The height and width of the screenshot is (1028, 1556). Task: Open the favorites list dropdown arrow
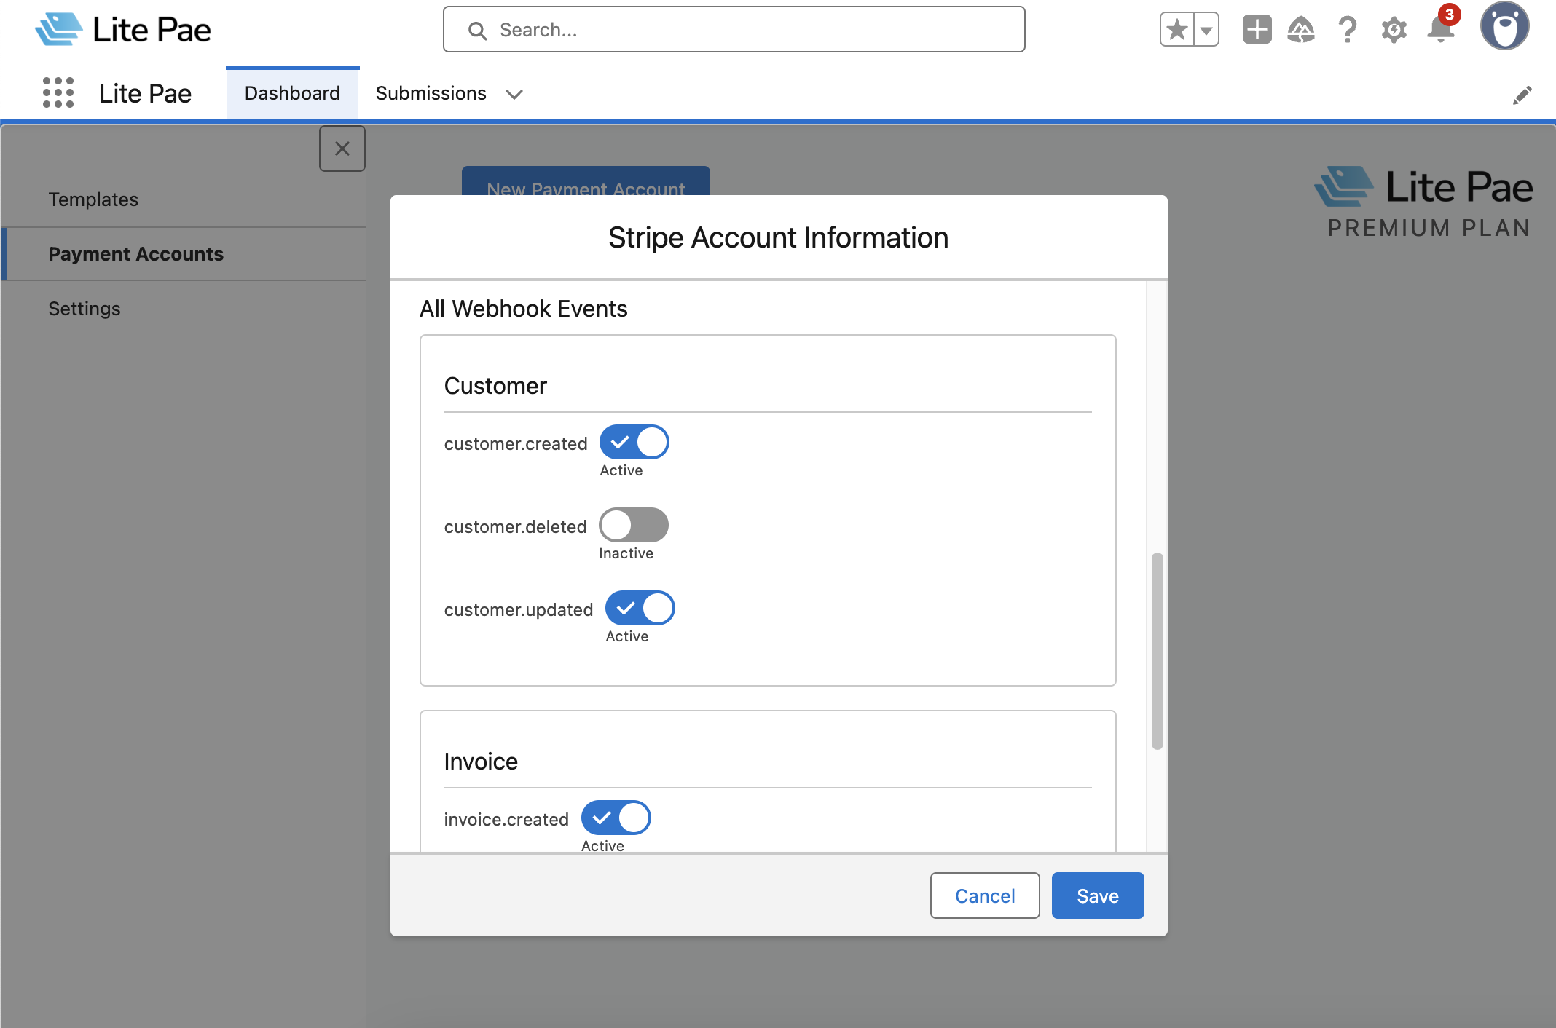point(1206,30)
